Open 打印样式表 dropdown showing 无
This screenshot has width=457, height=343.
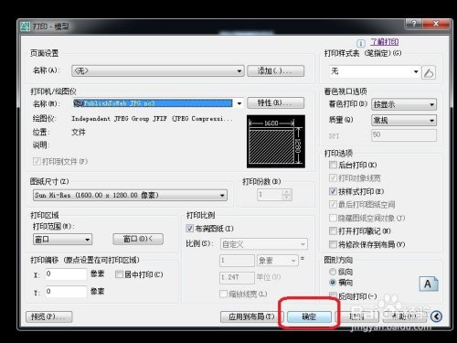(x=375, y=71)
